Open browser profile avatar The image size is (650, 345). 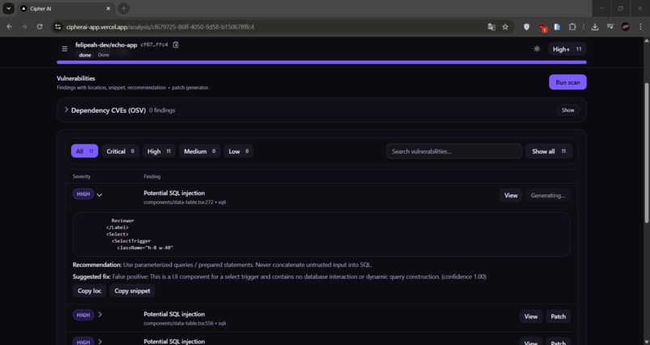click(626, 27)
